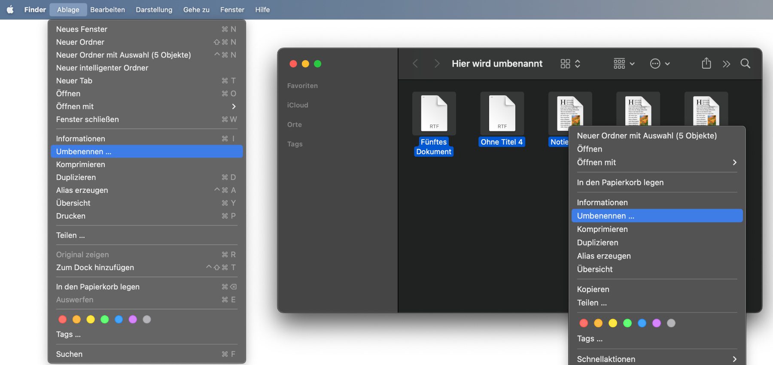Apply the red tag in Ablage menu

63,319
